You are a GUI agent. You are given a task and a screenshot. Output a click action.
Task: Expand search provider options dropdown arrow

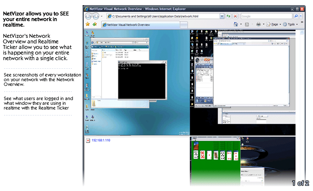301,16
